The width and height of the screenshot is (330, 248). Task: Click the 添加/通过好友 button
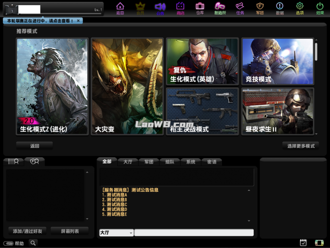click(x=27, y=231)
